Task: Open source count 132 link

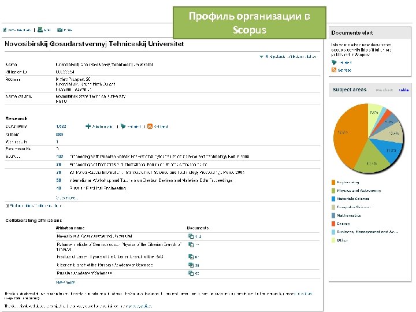Action: 60,157
